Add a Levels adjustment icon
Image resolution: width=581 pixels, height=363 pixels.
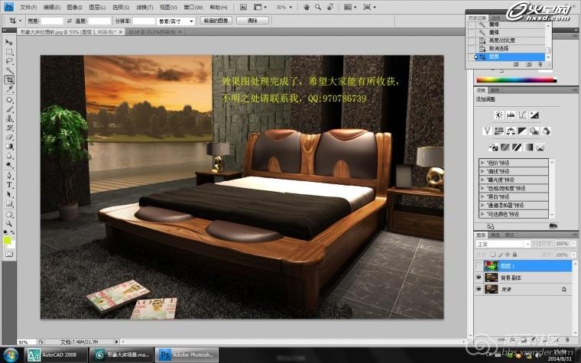511,115
